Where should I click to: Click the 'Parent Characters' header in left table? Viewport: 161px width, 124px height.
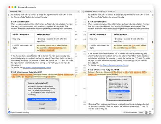[x=21, y=34]
